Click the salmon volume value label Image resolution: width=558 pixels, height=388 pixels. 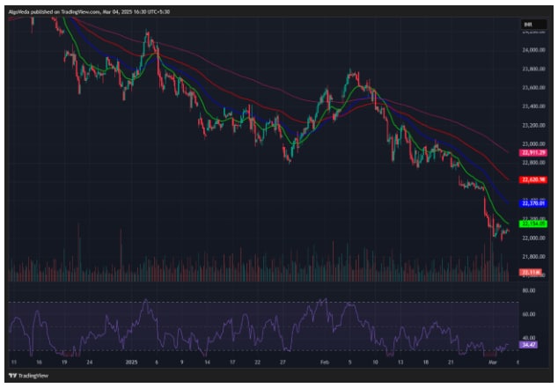[x=531, y=273]
